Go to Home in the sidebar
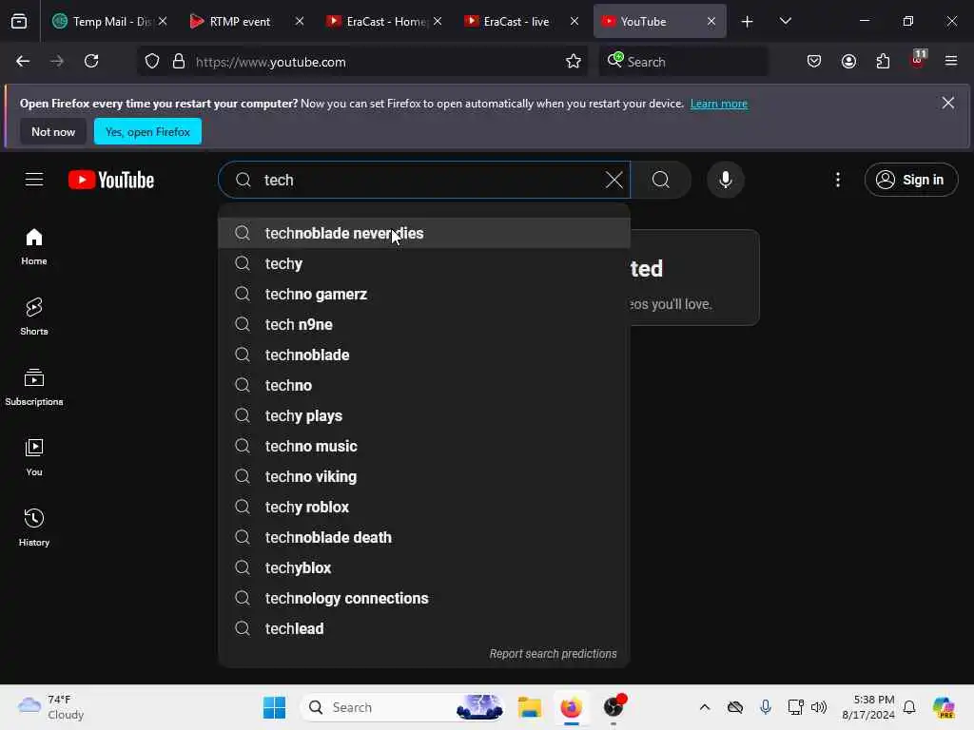The height and width of the screenshot is (730, 974). tap(34, 246)
